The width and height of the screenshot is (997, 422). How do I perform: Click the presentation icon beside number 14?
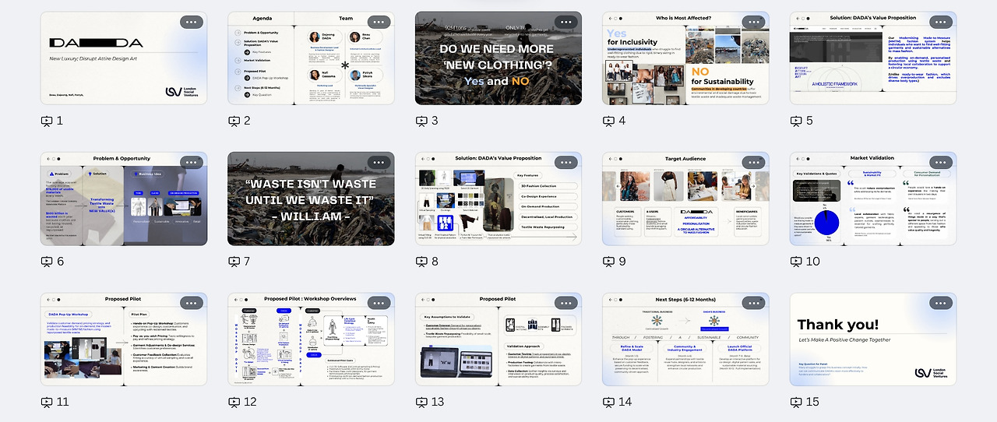tap(608, 403)
